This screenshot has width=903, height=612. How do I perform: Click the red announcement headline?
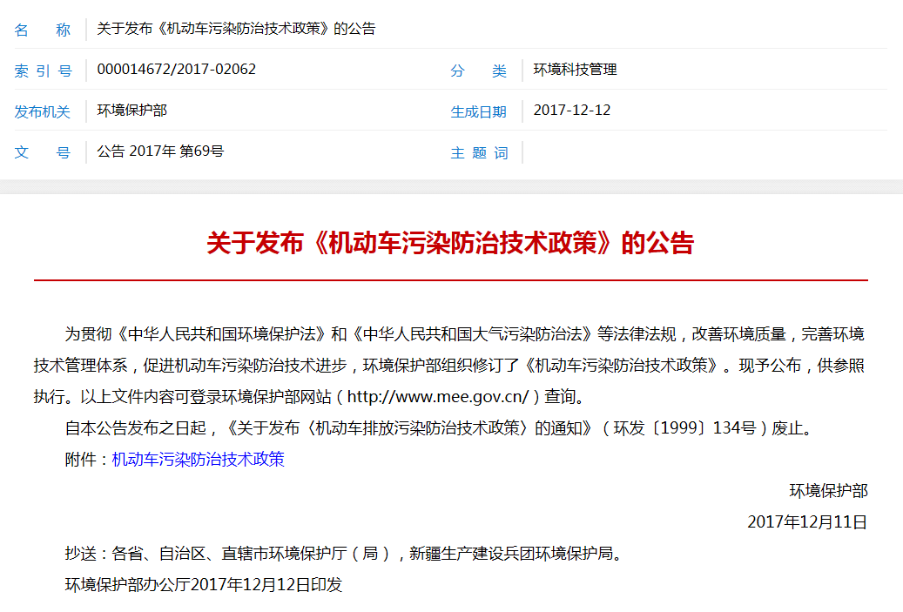(450, 243)
